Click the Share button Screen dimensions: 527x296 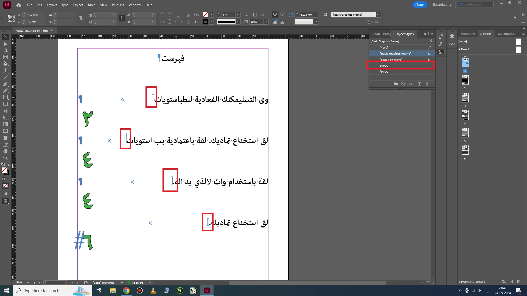[419, 5]
